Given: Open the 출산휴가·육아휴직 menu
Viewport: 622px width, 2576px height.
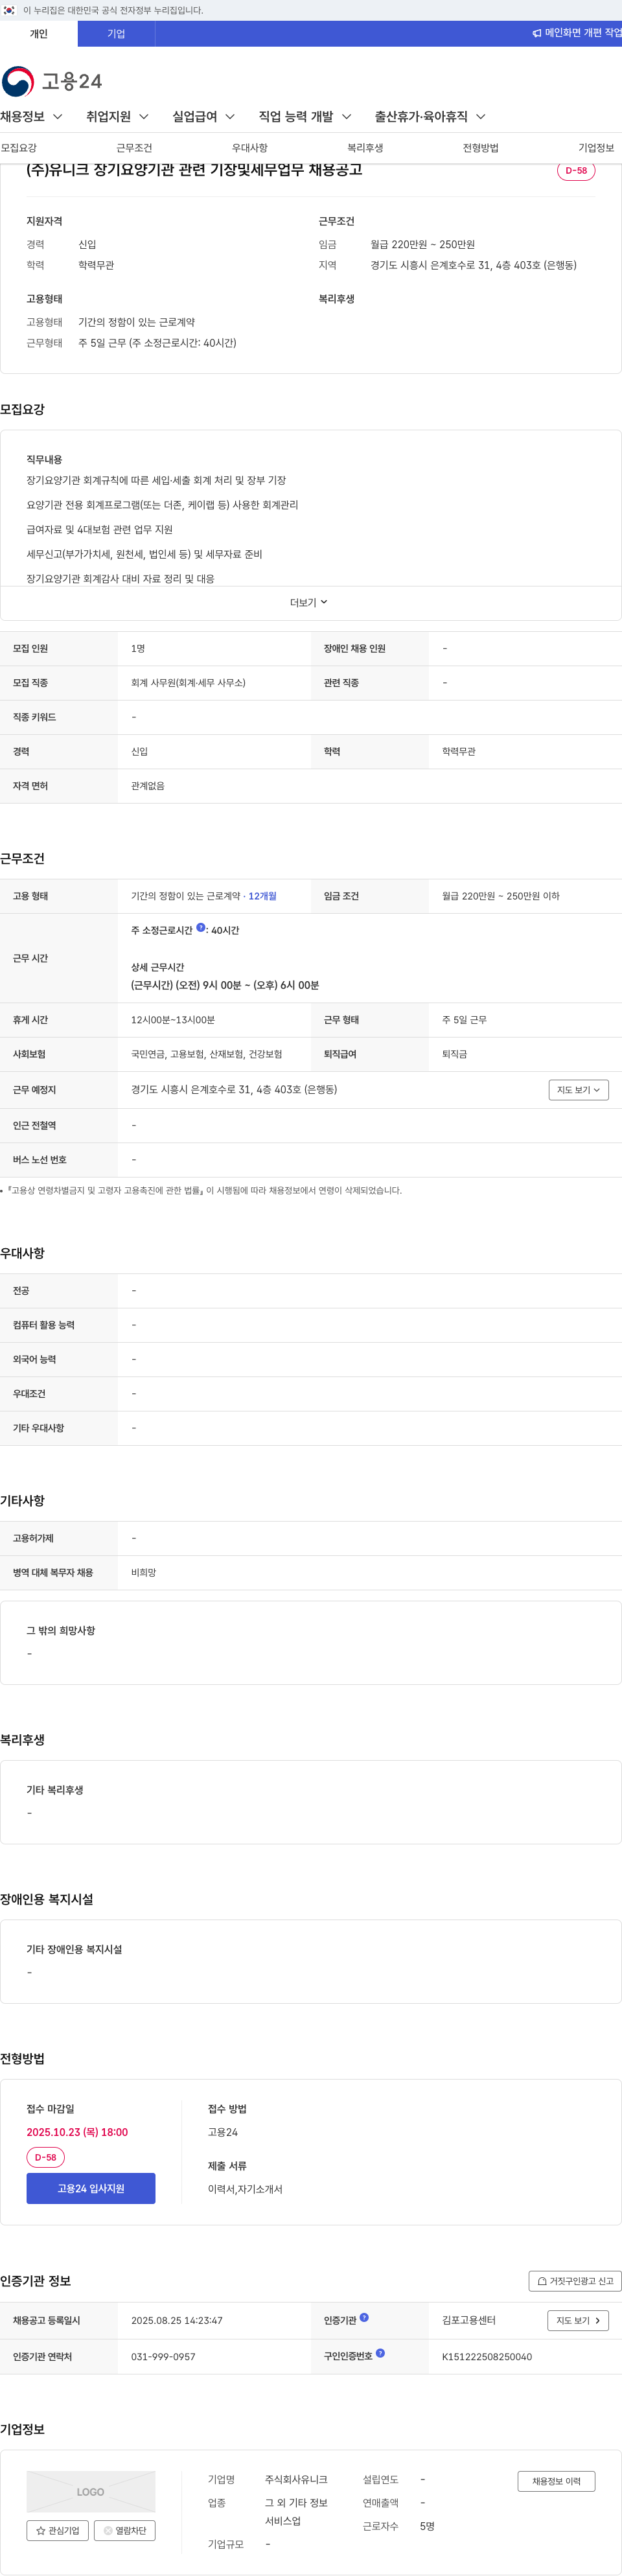Looking at the screenshot, I should (x=430, y=117).
